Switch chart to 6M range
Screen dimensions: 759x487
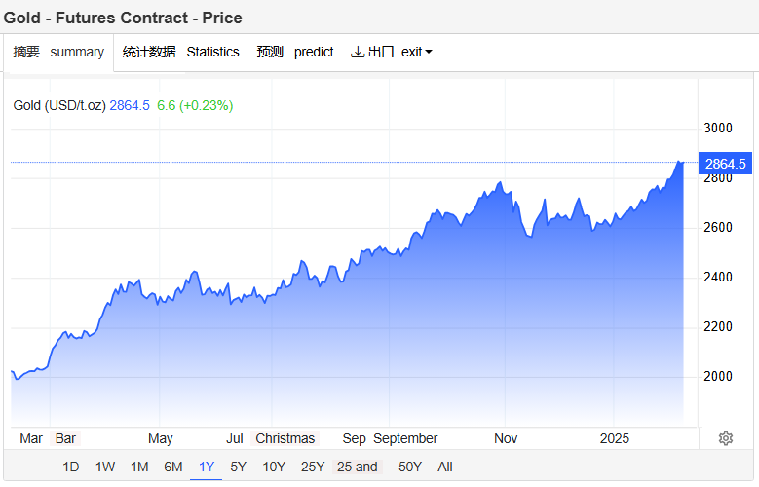click(173, 467)
